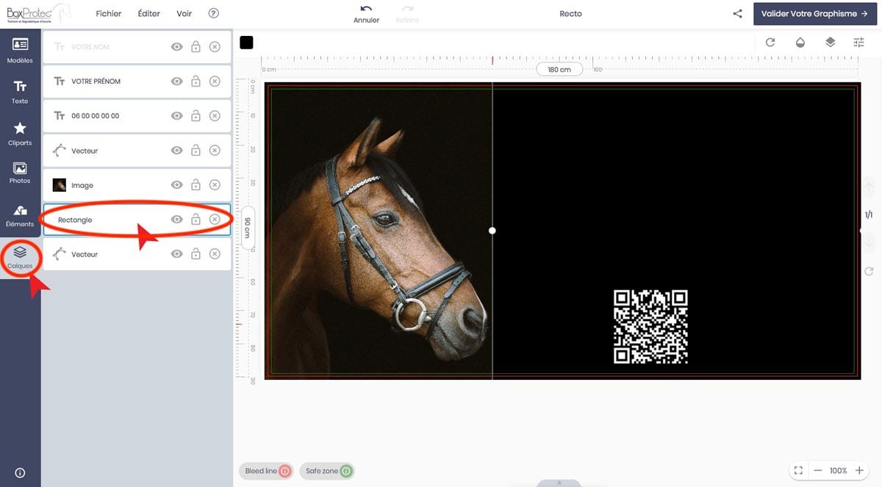This screenshot has width=882, height=487.
Task: Click the share icon in top bar
Action: [x=737, y=14]
